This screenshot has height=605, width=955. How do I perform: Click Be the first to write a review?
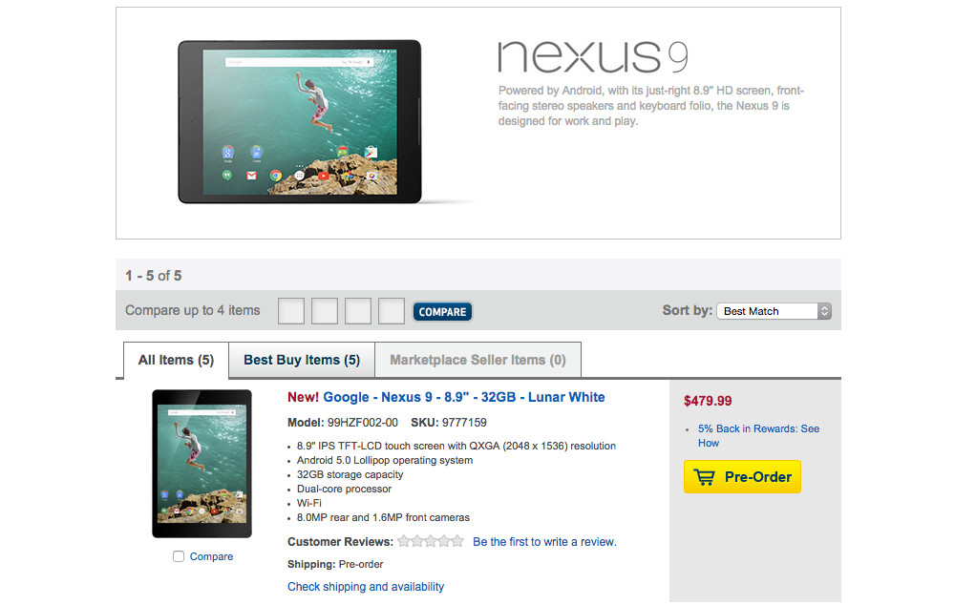pyautogui.click(x=544, y=541)
